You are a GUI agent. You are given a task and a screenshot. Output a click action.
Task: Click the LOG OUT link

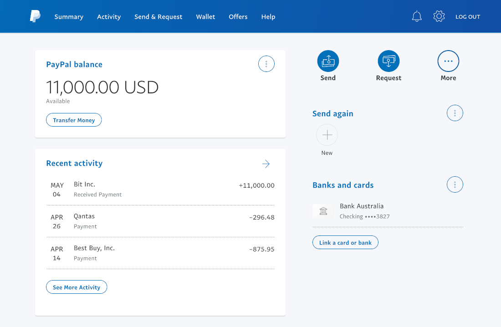pyautogui.click(x=468, y=16)
